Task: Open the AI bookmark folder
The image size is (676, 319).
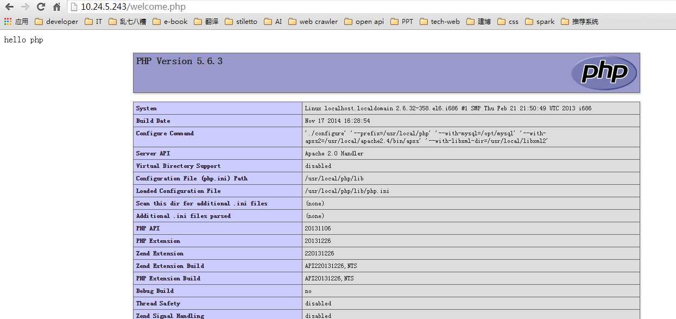Action: 273,22
